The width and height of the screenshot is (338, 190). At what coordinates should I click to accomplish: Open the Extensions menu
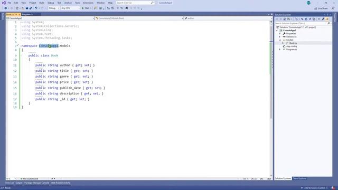pos(88,3)
